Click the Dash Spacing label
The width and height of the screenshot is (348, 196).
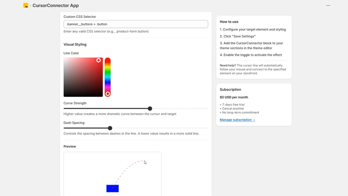74,123
